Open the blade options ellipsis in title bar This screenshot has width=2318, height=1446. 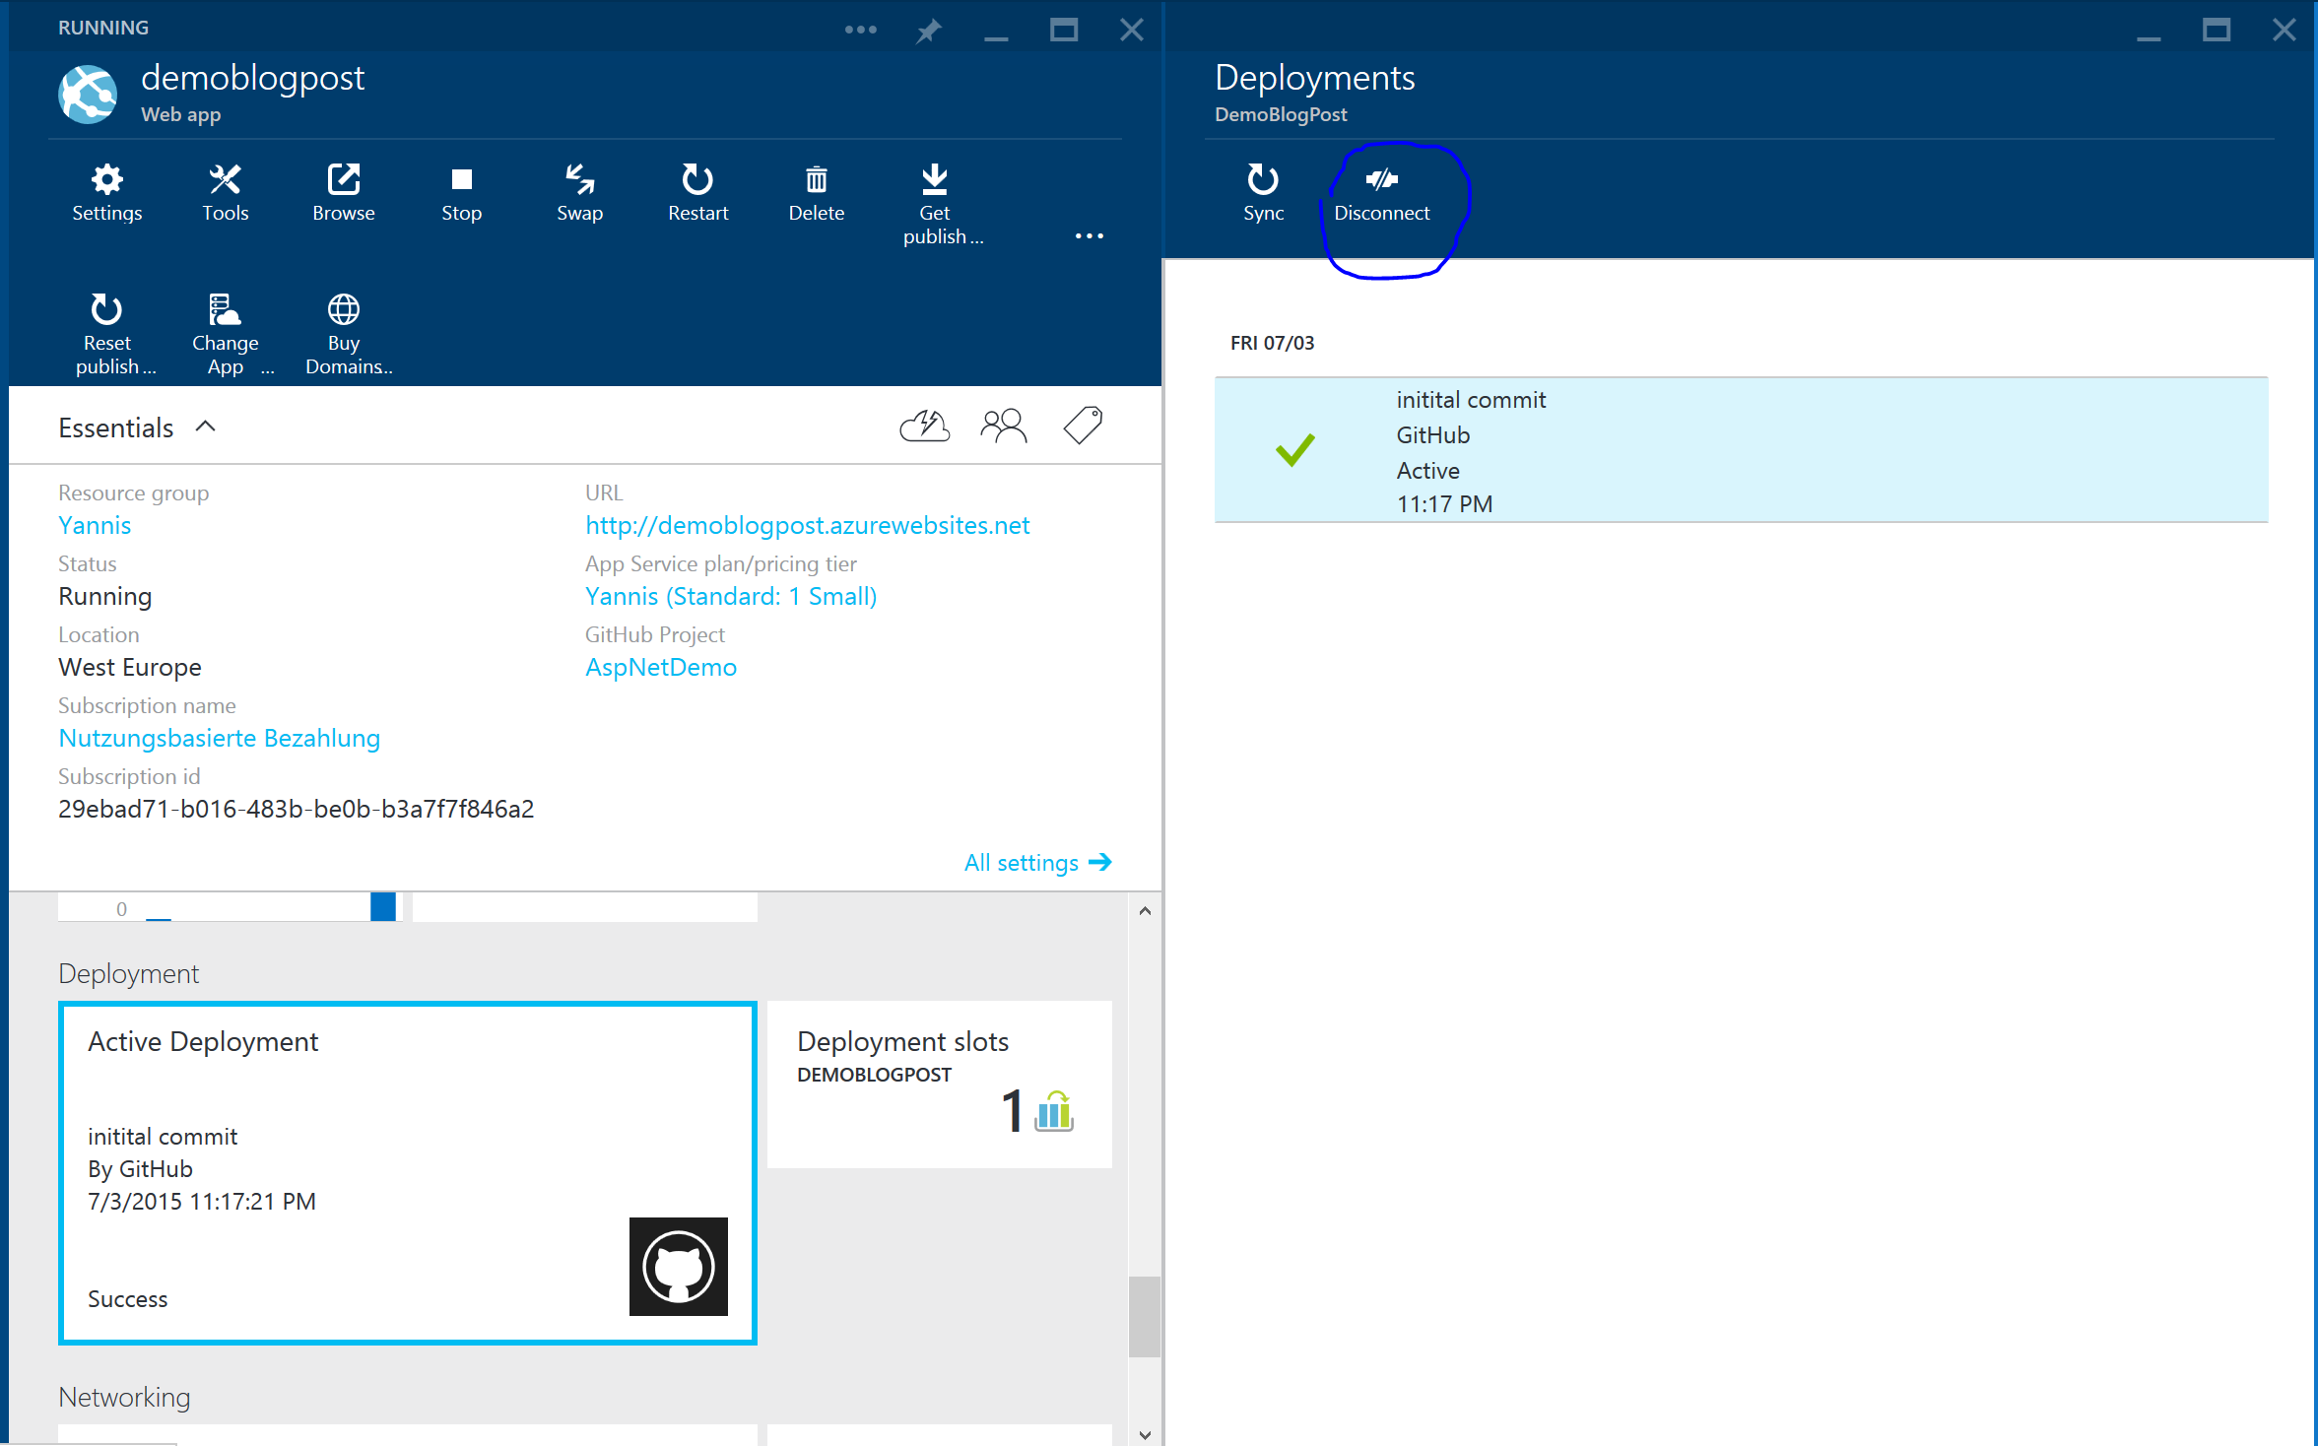click(x=860, y=30)
